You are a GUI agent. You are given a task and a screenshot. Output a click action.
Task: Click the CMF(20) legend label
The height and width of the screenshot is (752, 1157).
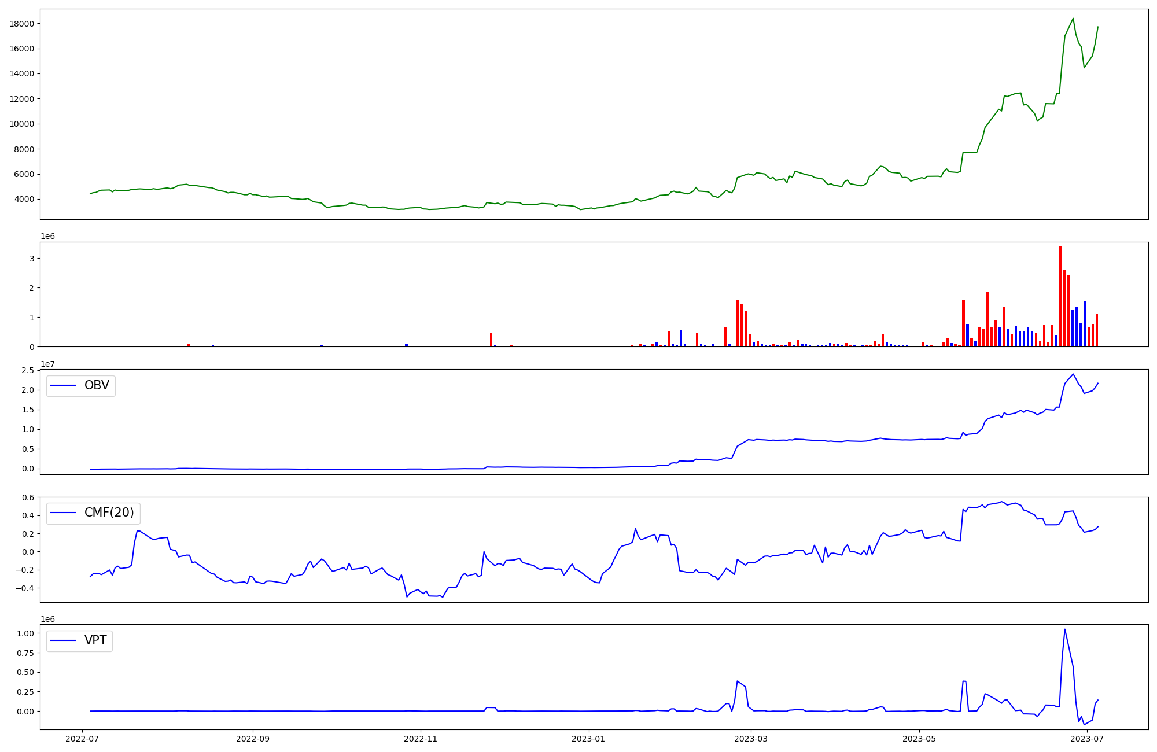coord(109,513)
